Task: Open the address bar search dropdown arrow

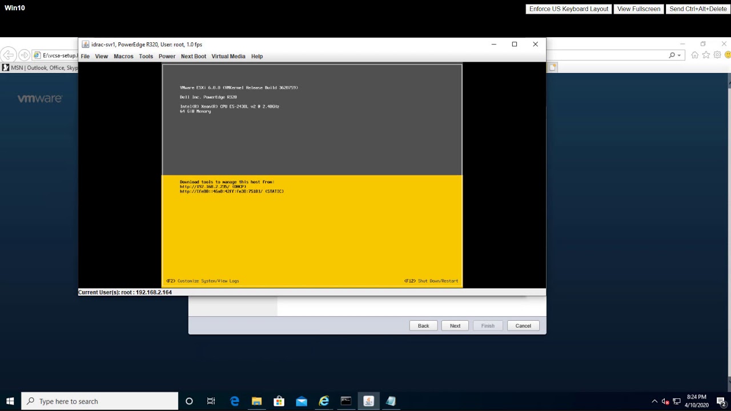Action: [x=679, y=55]
